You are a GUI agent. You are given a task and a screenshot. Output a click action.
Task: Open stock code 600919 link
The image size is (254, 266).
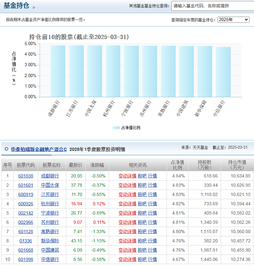[26, 194]
